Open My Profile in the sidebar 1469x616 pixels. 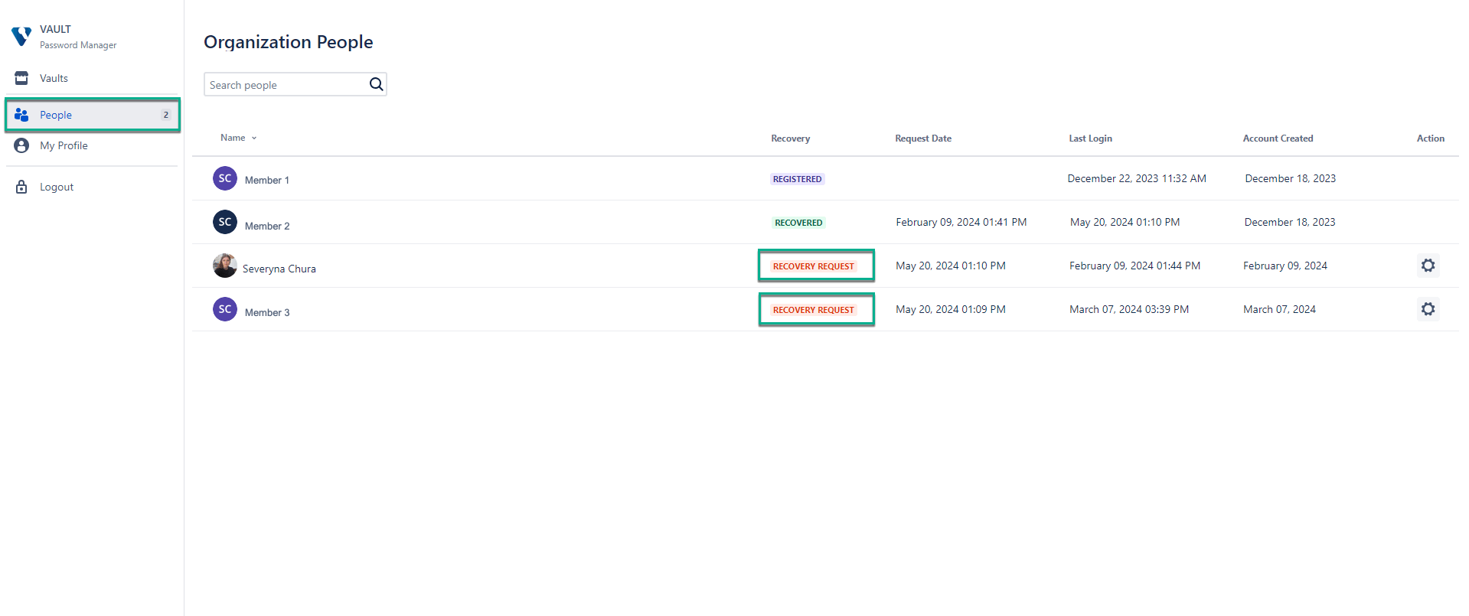point(64,145)
